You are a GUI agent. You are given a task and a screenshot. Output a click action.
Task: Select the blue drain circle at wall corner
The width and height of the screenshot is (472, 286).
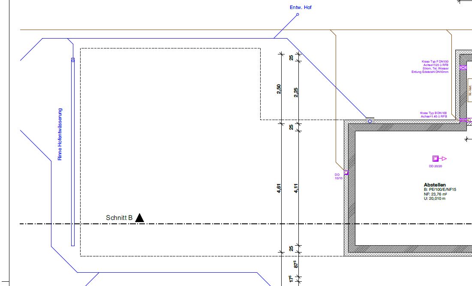pos(370,121)
